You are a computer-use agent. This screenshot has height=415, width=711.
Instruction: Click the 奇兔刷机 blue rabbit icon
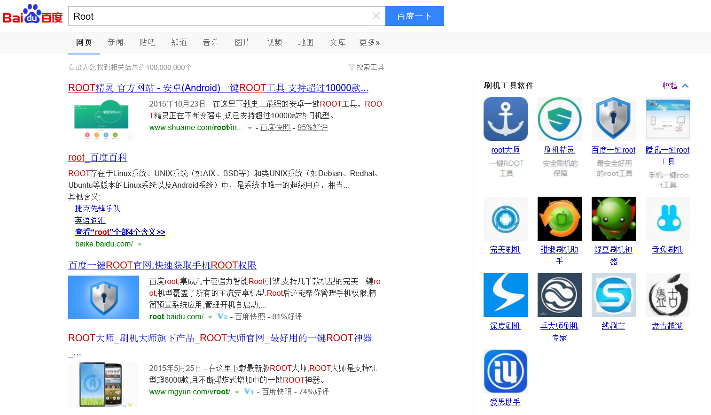[x=667, y=219]
